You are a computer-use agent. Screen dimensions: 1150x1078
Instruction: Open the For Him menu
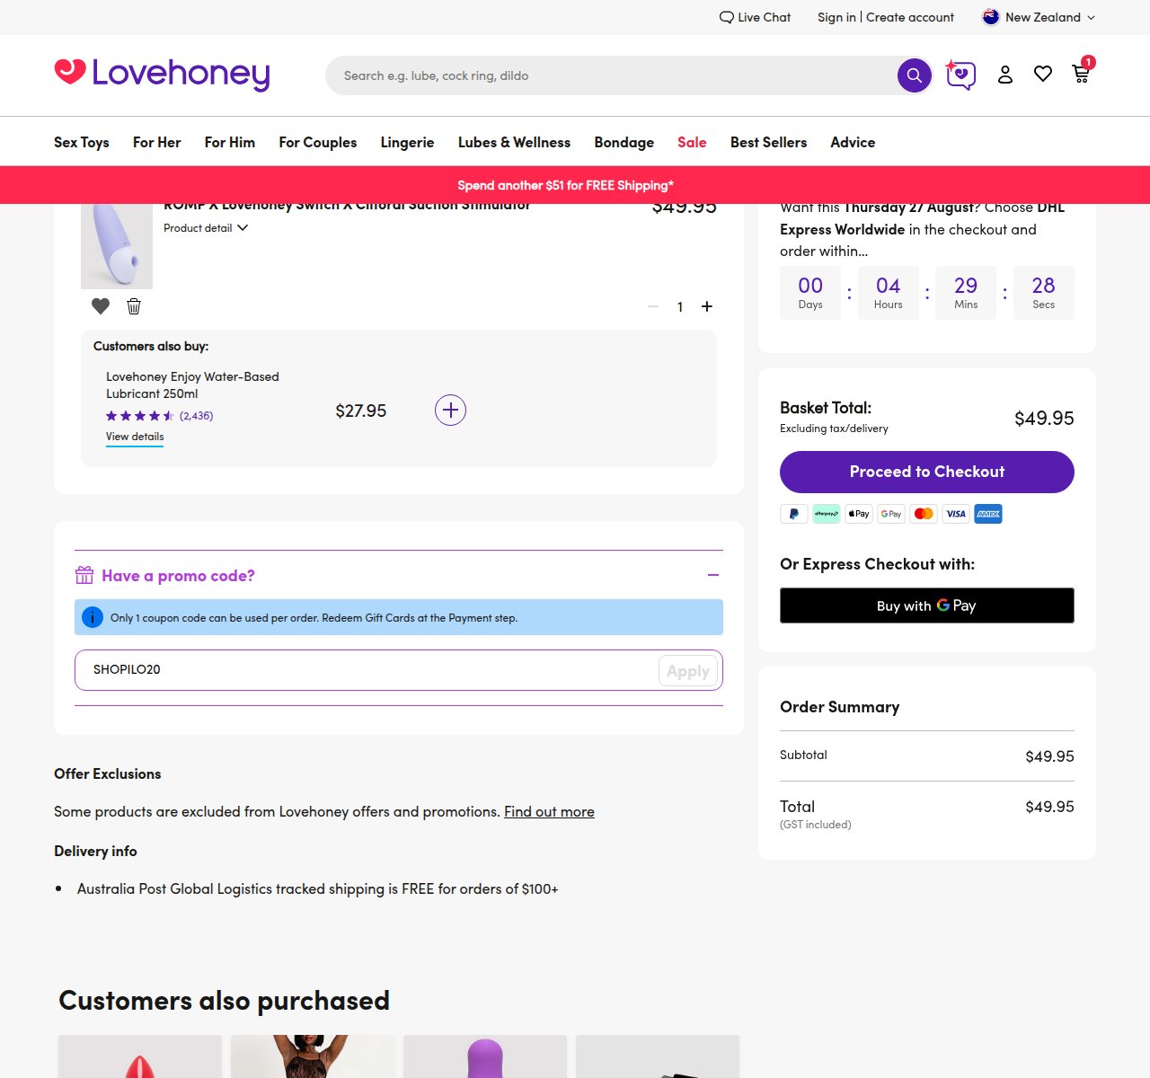pos(230,142)
